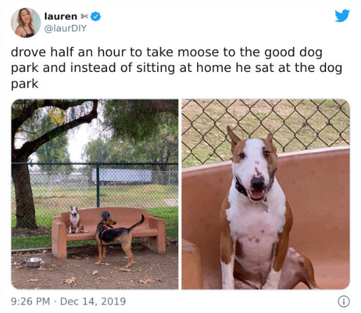This screenshot has height=313, width=361.
Task: Click the bull terrier's face in right photo
Action: [x=254, y=167]
